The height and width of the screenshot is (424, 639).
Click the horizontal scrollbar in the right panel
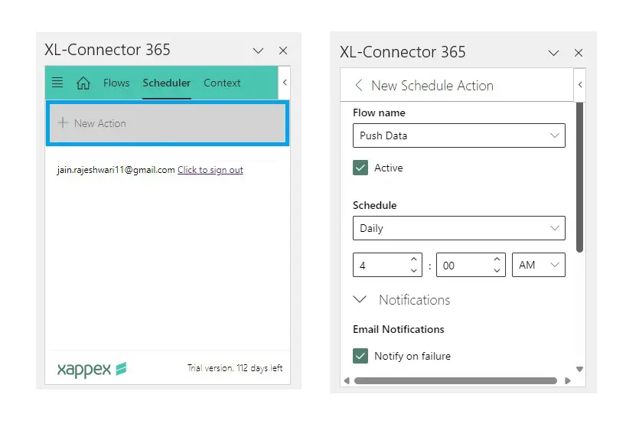click(455, 380)
